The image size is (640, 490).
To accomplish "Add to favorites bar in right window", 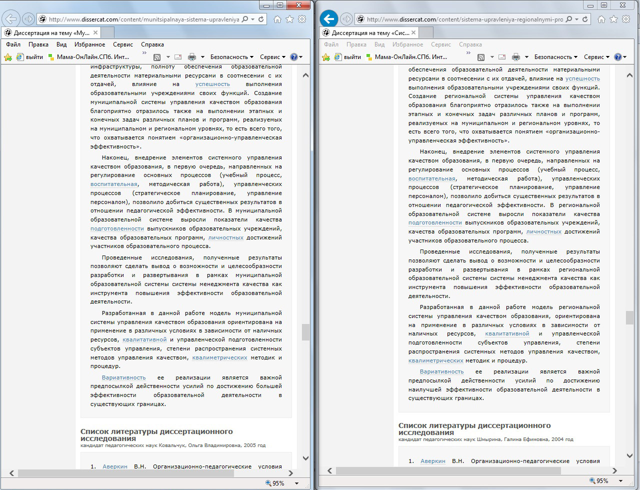I will [326, 57].
